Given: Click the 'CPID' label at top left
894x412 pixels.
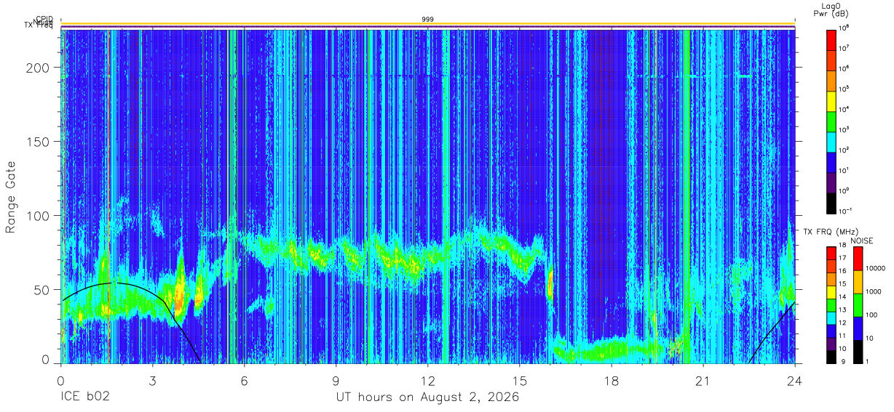Looking at the screenshot, I should point(44,20).
